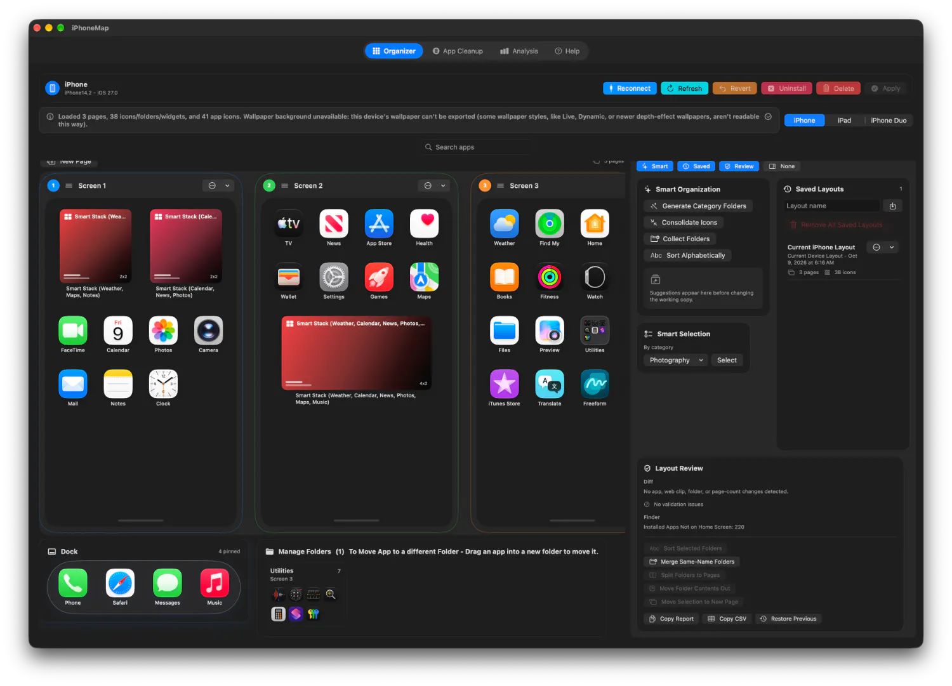Select the Photos app icon
The width and height of the screenshot is (952, 686).
point(163,331)
